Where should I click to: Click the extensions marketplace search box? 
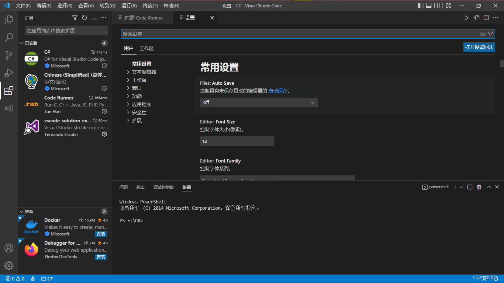tap(66, 31)
